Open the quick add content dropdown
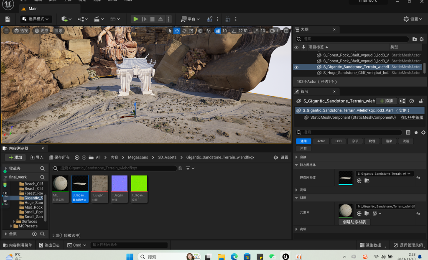 click(66, 19)
